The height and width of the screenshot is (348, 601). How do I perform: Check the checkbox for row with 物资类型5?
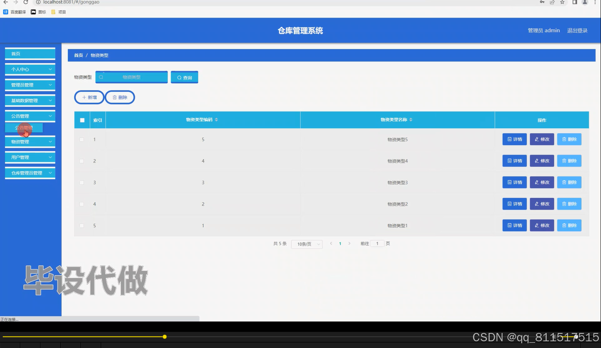(x=82, y=139)
